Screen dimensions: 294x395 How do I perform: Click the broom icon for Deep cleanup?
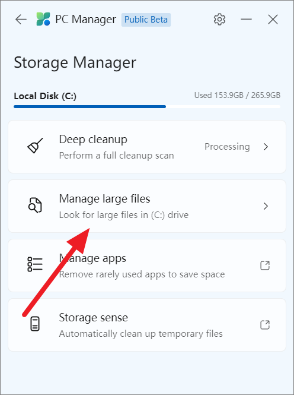(35, 146)
